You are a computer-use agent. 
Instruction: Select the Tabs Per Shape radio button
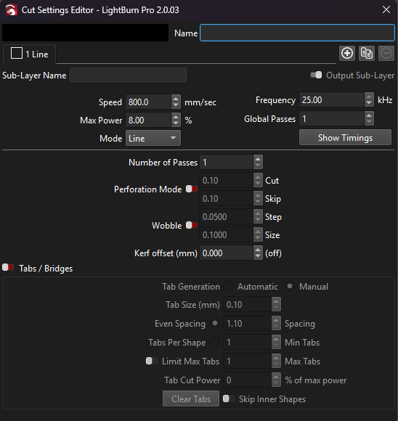click(x=215, y=342)
